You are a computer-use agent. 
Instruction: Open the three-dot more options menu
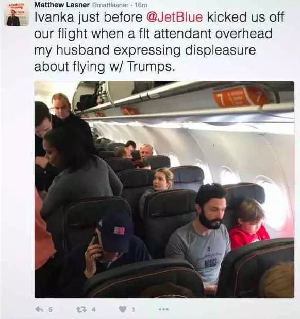coord(163,309)
